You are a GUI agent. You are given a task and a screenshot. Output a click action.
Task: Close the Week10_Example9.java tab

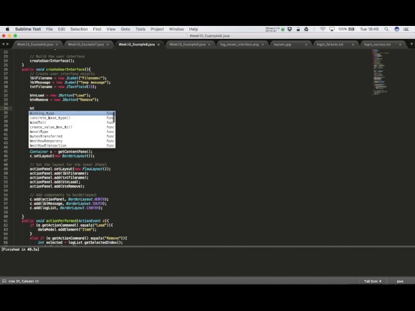[209, 45]
